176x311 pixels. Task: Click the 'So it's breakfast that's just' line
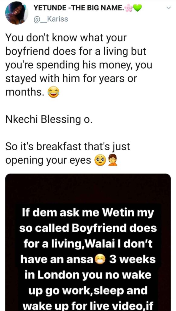coord(67,147)
